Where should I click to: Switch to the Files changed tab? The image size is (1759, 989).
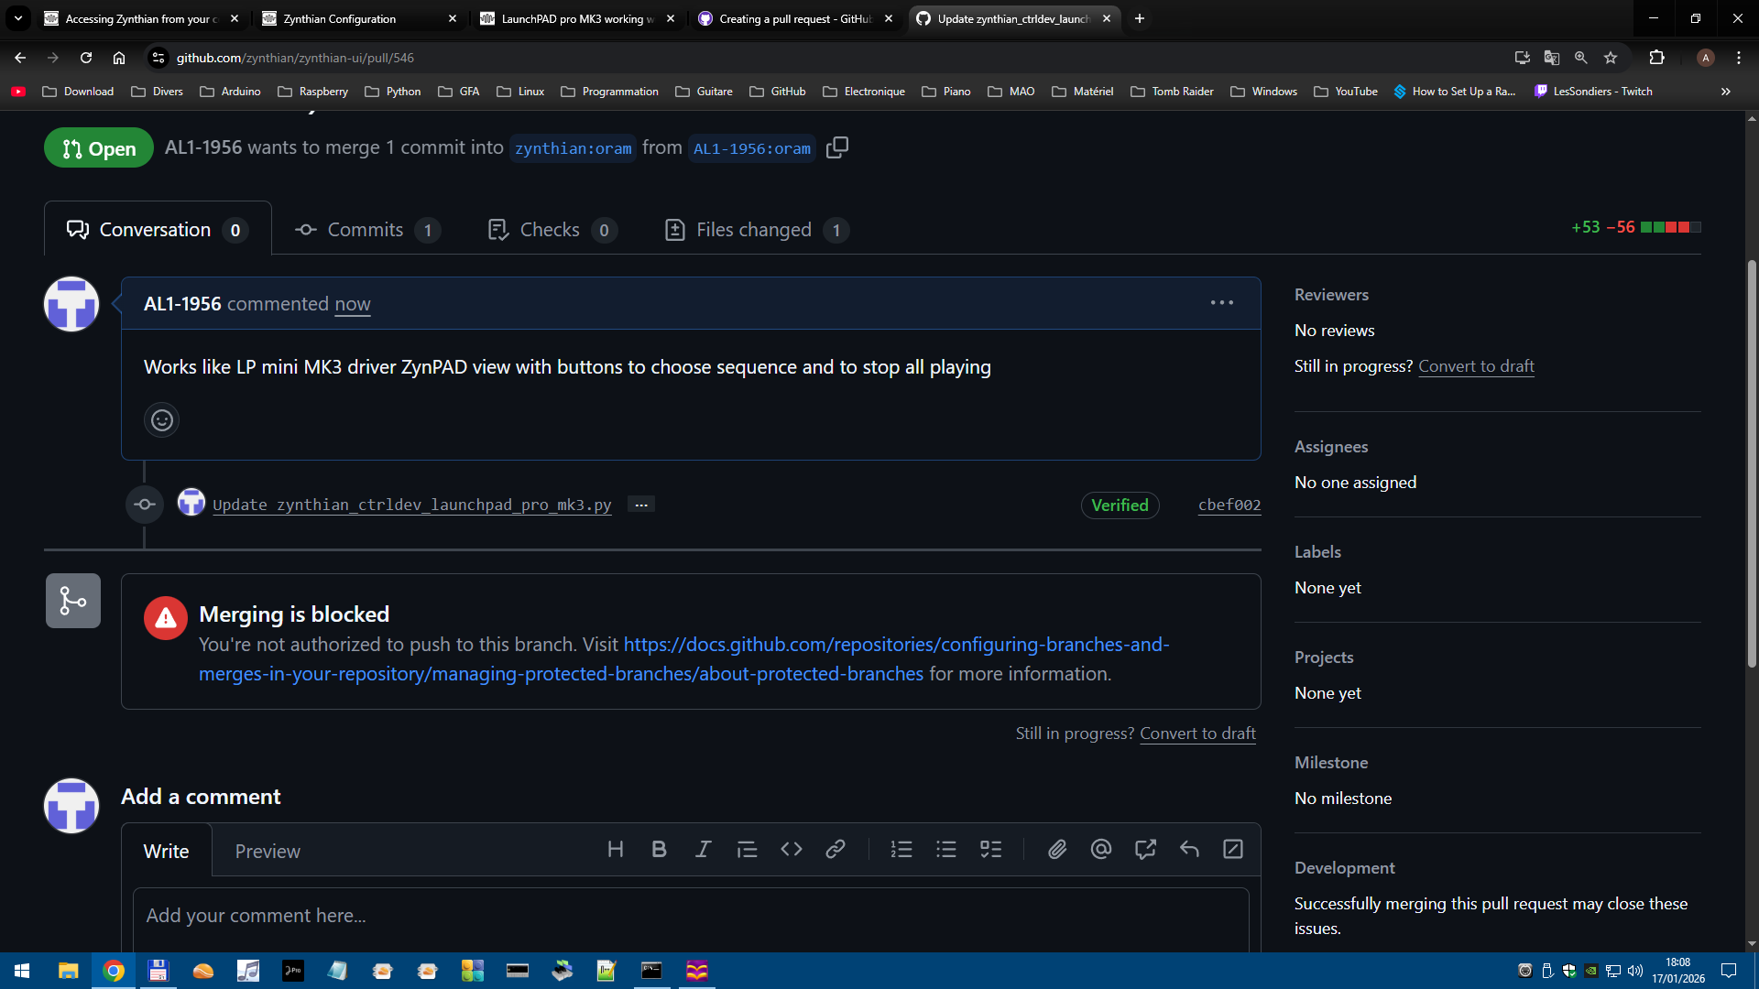(756, 230)
